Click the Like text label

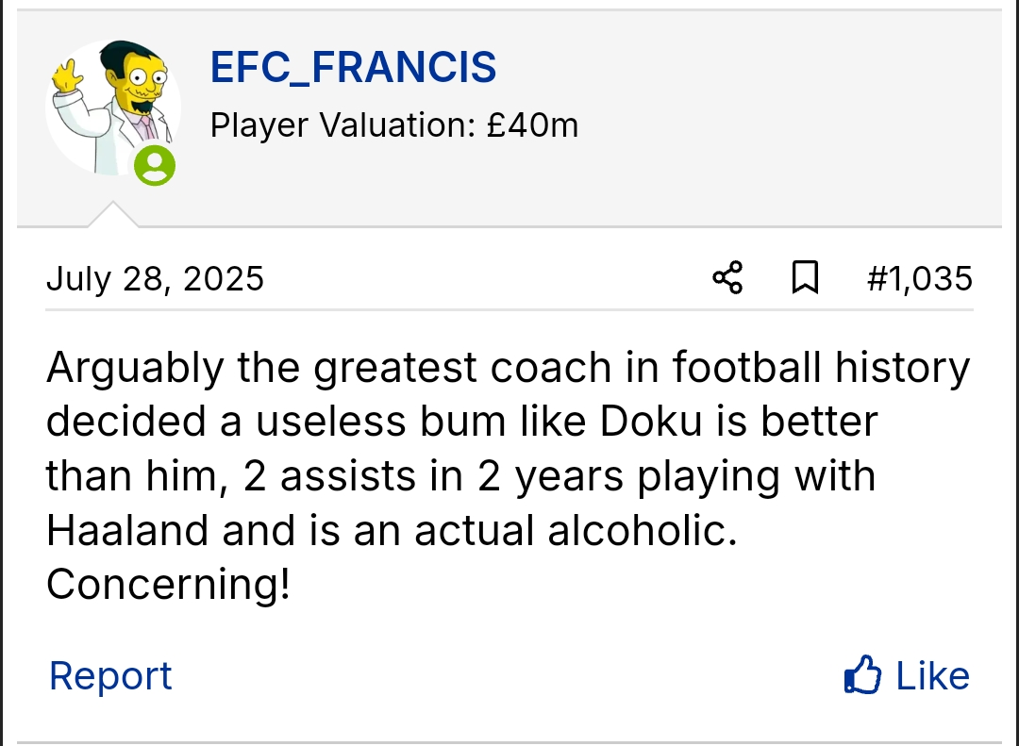click(x=932, y=675)
